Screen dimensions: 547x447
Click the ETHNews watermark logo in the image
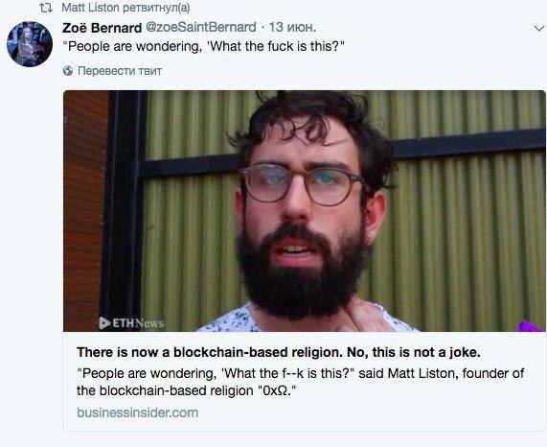point(131,323)
